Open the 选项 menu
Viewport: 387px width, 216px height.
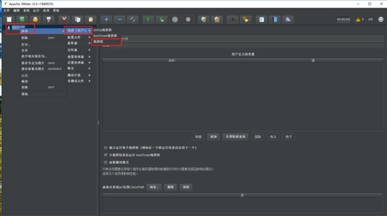[x=46, y=11]
